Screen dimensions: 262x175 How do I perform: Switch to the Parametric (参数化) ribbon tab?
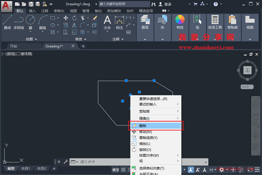59,11
